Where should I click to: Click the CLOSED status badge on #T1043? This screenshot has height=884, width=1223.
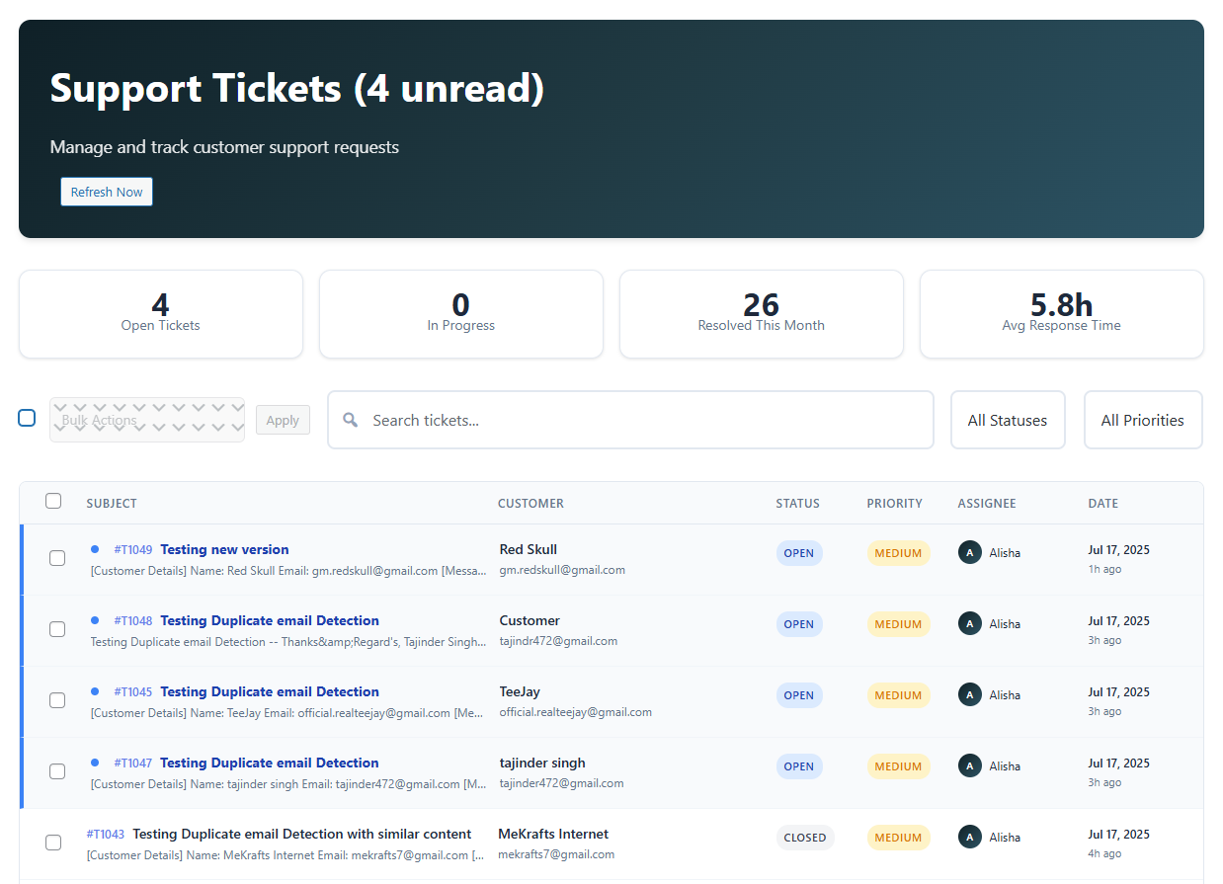[805, 838]
